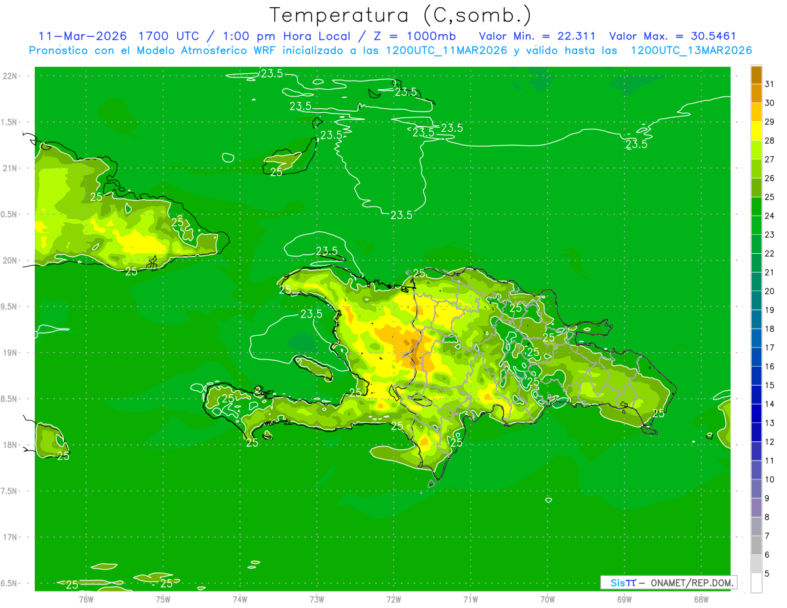
Task: Click the '17N' latitude axis label
Action: click(10, 537)
